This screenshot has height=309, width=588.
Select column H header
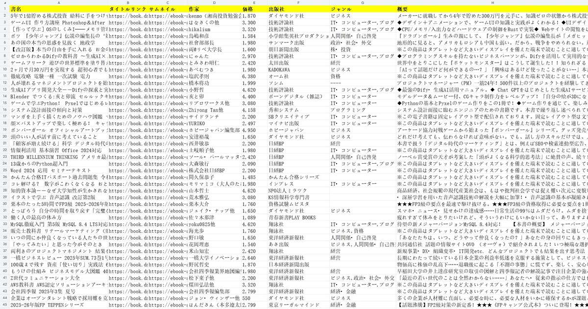click(x=492, y=3)
